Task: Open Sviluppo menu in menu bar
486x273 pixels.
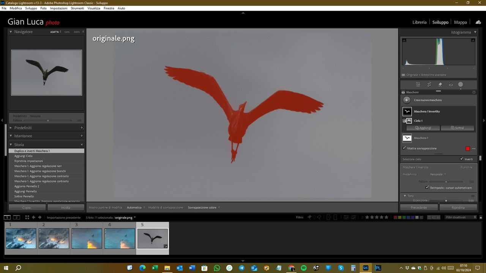Action: tap(31, 8)
